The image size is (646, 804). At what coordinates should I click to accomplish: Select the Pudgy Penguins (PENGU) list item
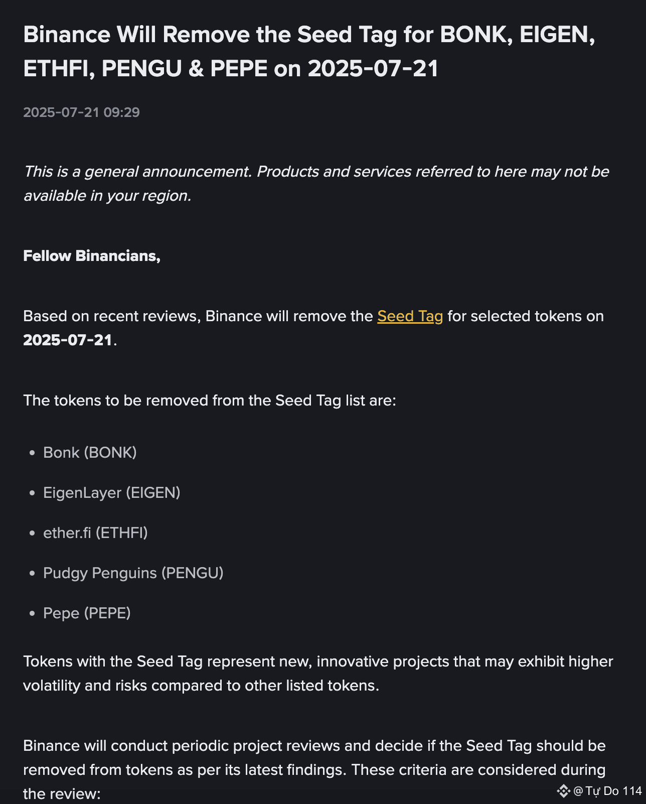click(x=133, y=573)
